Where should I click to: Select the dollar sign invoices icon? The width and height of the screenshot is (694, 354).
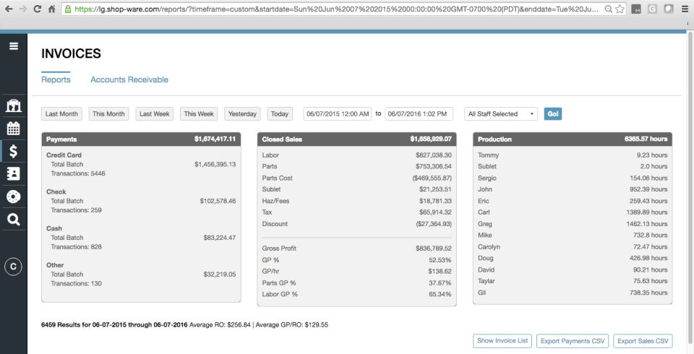[13, 151]
